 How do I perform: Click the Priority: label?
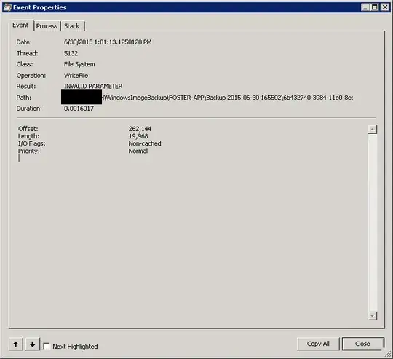29,151
